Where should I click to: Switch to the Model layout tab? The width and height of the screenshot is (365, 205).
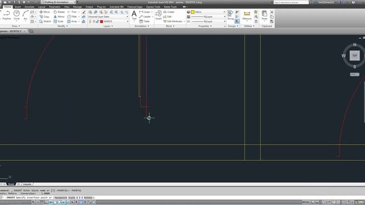pos(11,184)
